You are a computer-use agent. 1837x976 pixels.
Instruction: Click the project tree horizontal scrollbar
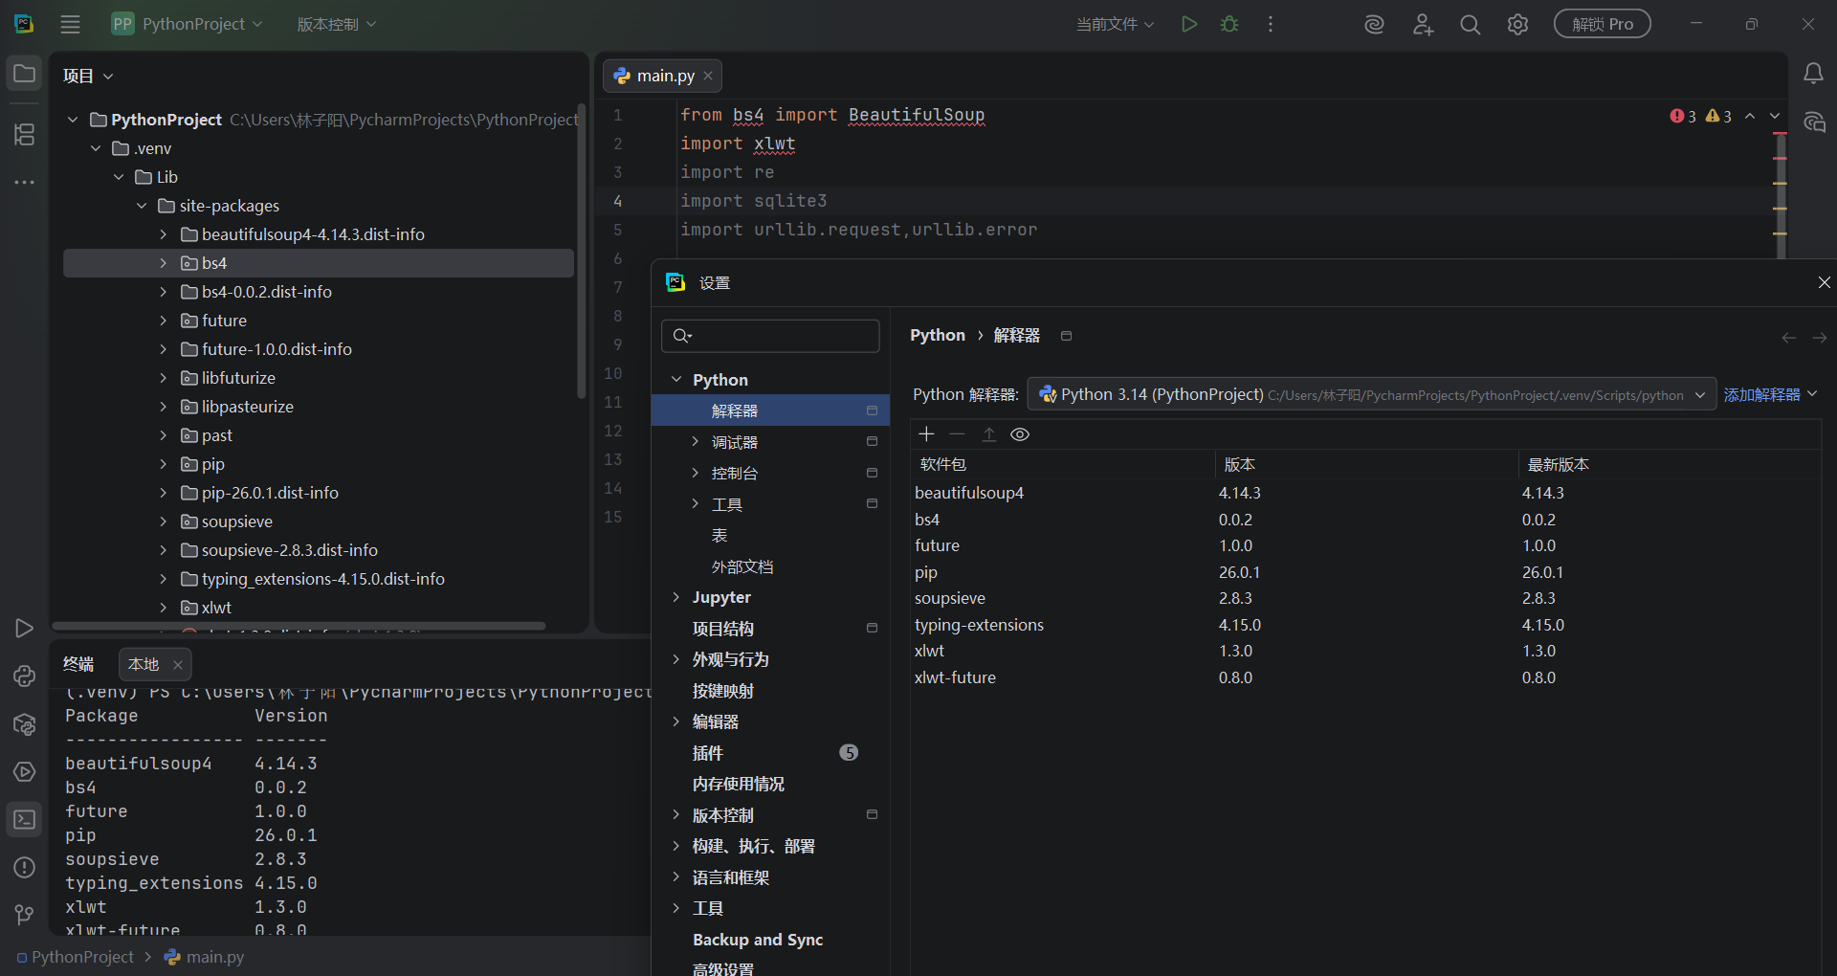click(x=299, y=626)
